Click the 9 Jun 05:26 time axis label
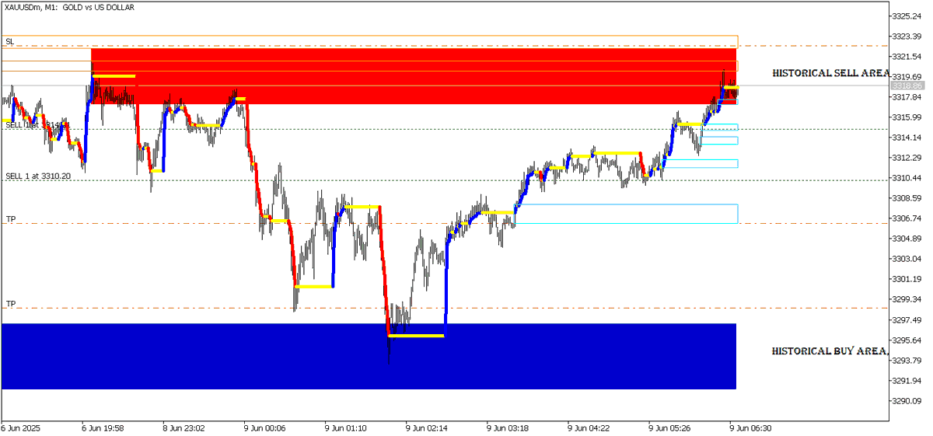 point(670,427)
